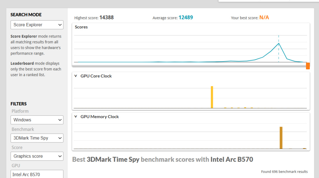Collapse the GPU Core Clock panel
The height and width of the screenshot is (178, 319).
pyautogui.click(x=76, y=76)
